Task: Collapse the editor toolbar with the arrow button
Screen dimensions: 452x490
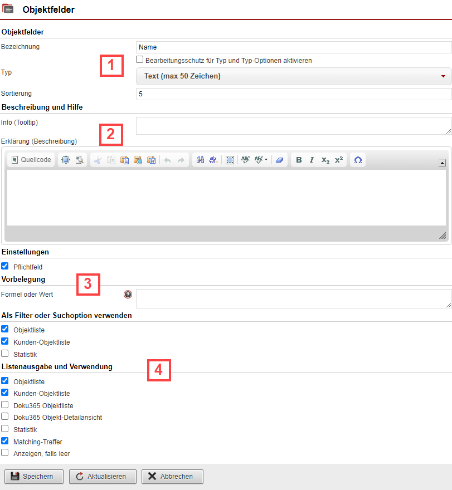Action: tap(442, 163)
